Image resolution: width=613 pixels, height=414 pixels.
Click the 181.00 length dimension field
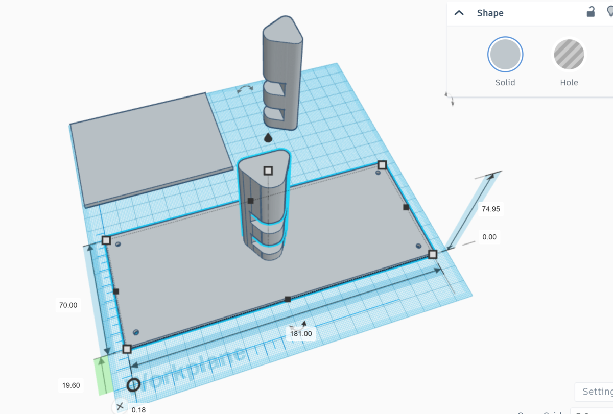coord(300,333)
